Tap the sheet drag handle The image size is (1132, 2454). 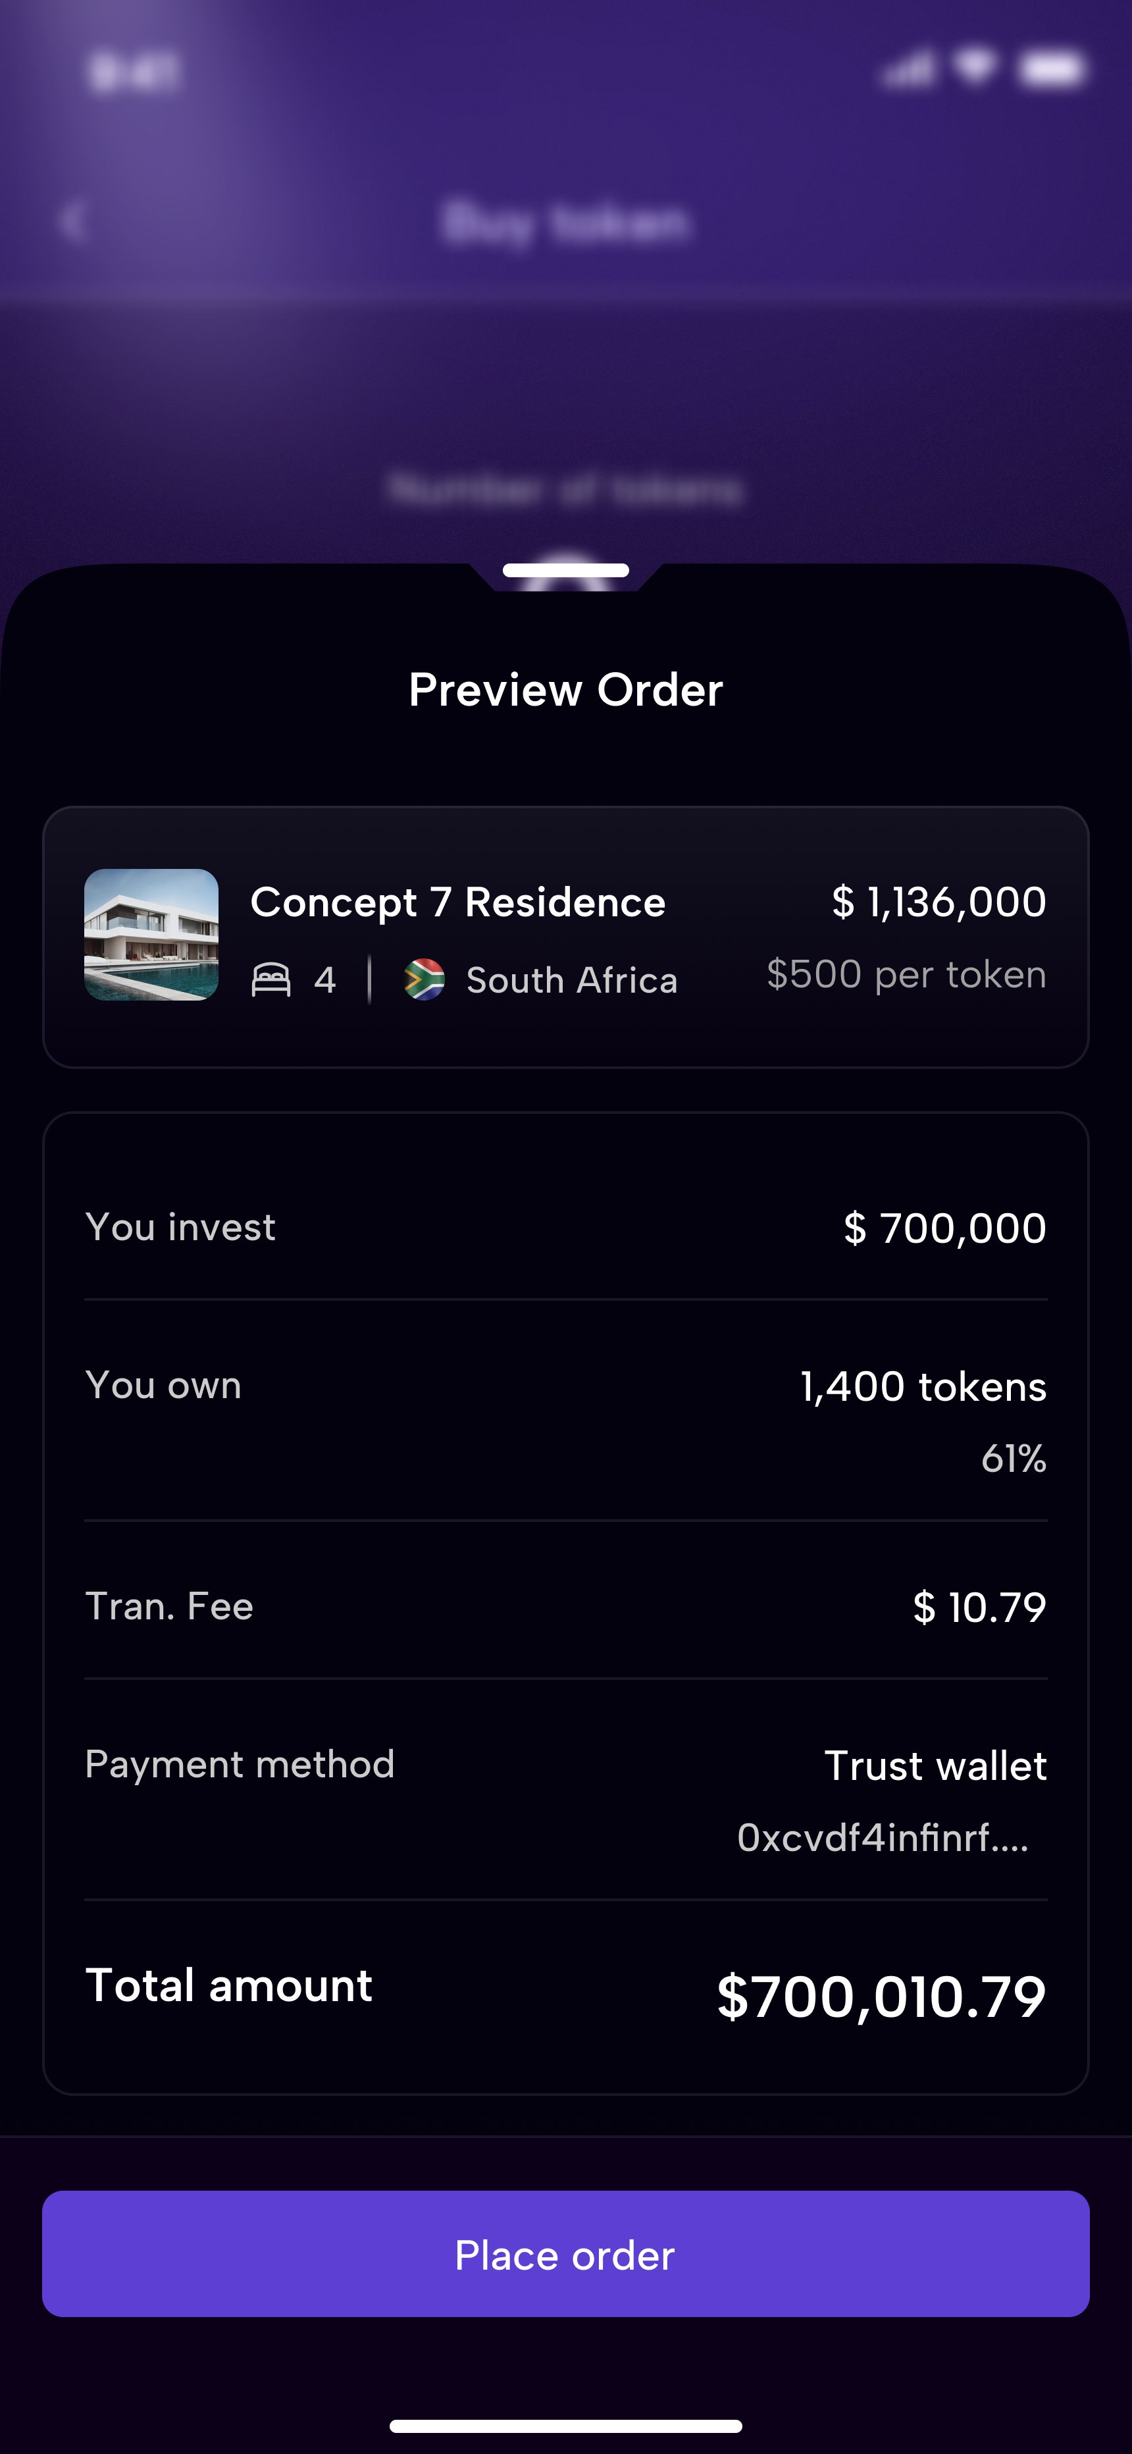tap(566, 571)
